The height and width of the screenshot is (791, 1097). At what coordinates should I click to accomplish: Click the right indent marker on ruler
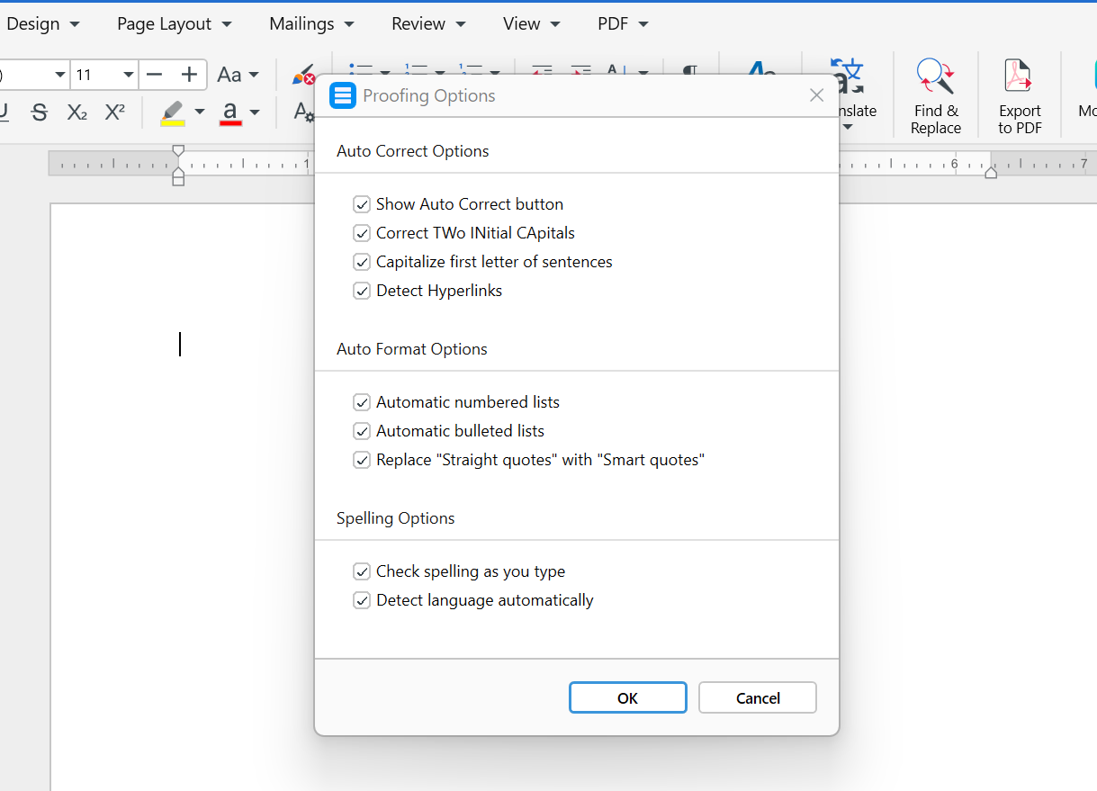(x=991, y=172)
